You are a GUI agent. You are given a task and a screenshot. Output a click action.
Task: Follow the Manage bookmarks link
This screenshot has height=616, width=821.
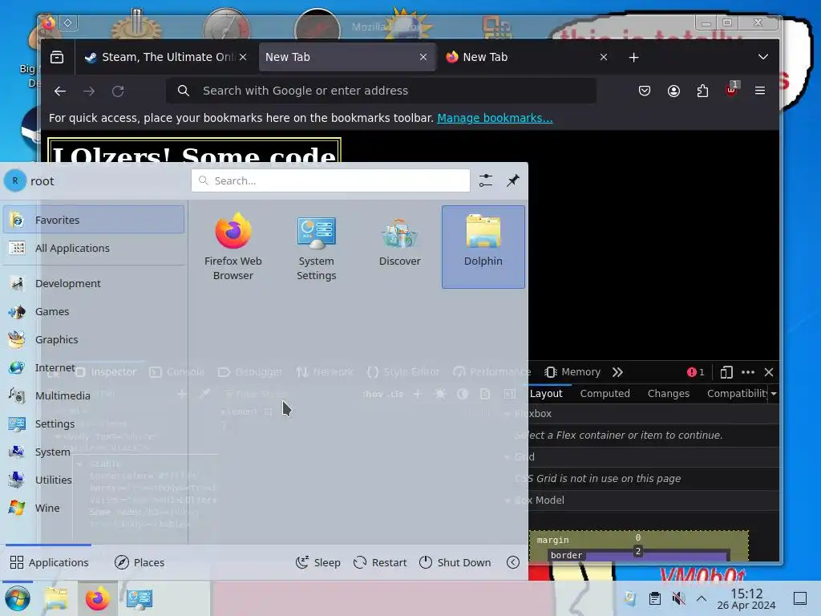pyautogui.click(x=495, y=118)
